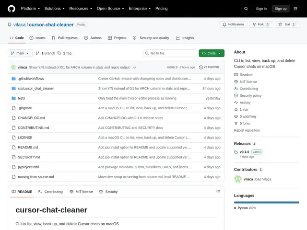This screenshot has height=230, width=307.
Task: Open the Releases heading link
Action: pyautogui.click(x=242, y=144)
